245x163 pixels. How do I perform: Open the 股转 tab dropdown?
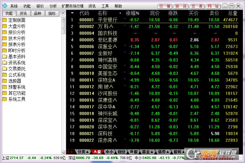click(x=179, y=152)
